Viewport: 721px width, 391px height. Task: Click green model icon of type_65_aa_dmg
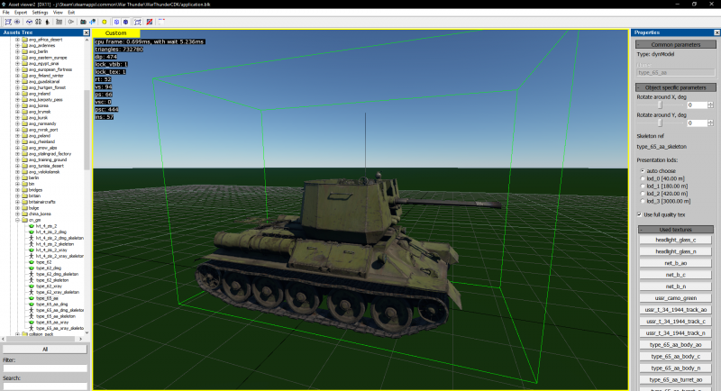click(x=32, y=305)
